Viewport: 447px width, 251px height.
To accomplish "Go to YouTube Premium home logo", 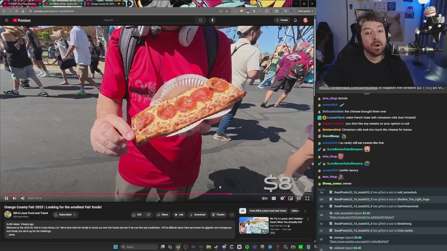I will click(22, 20).
